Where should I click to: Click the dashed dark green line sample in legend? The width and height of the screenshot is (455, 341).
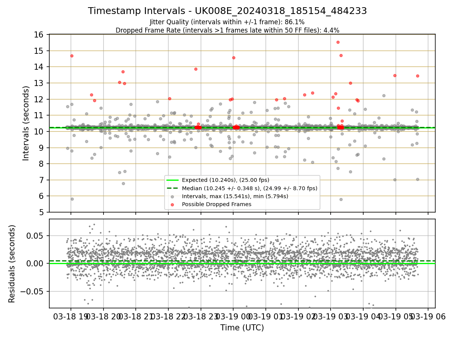[173, 188]
